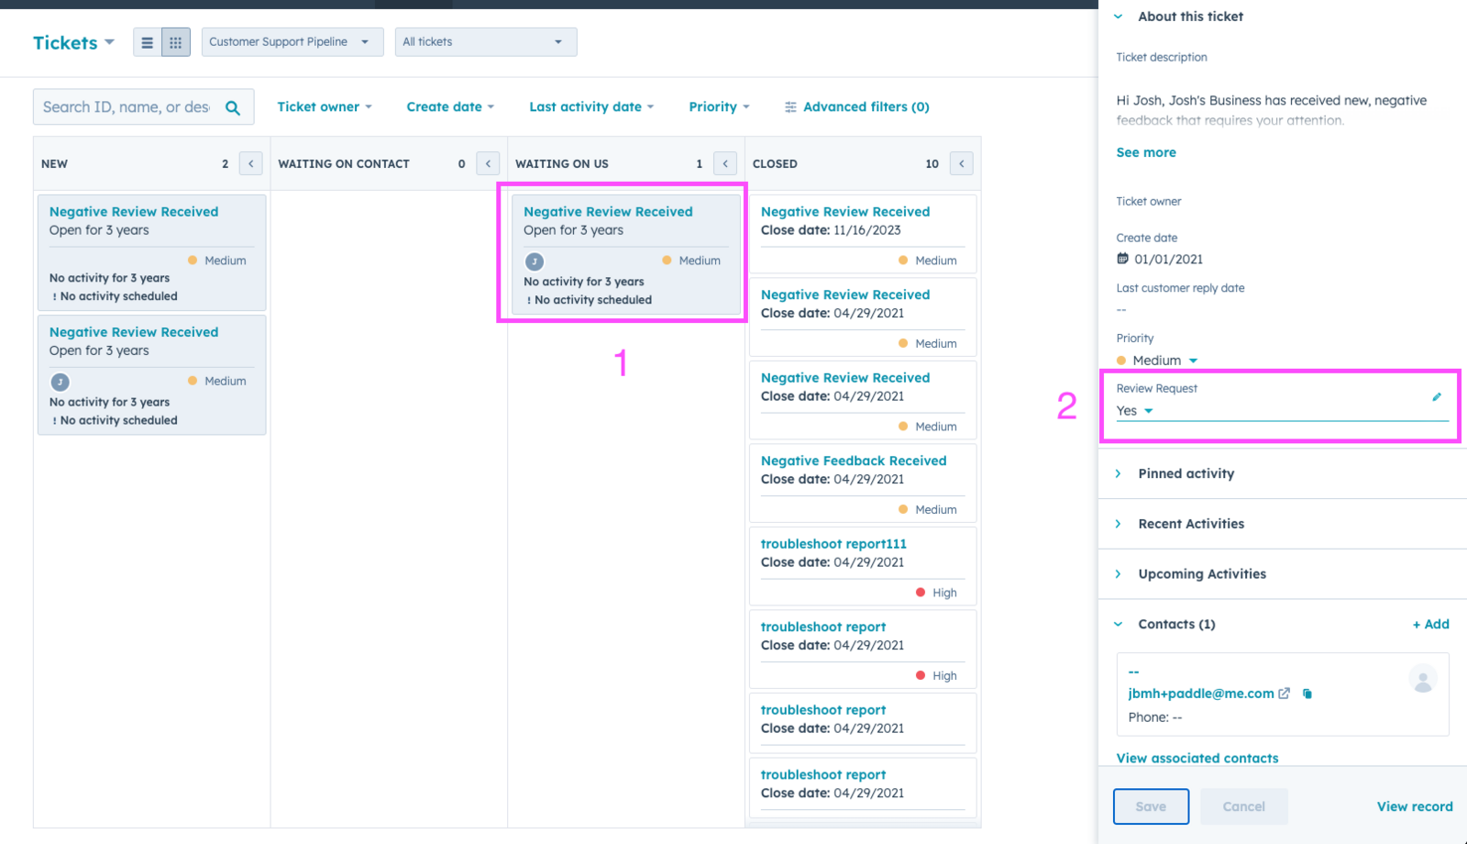Open the All tickets view dropdown

tap(485, 42)
